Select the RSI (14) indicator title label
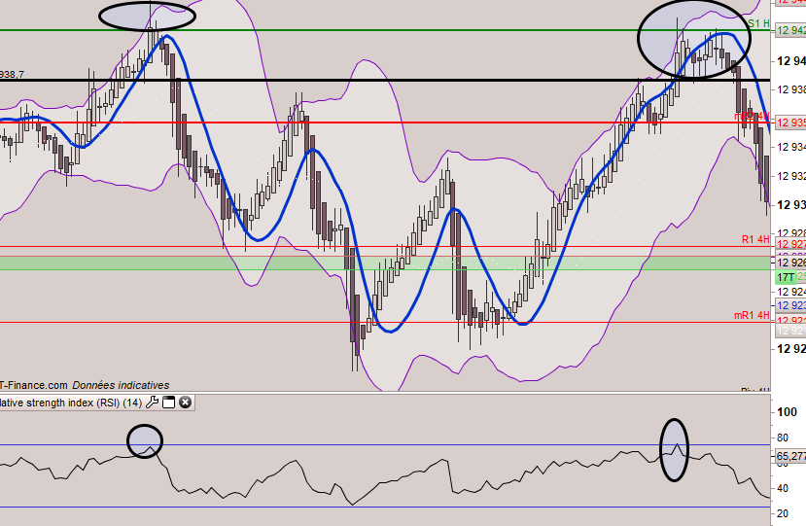 [x=71, y=403]
